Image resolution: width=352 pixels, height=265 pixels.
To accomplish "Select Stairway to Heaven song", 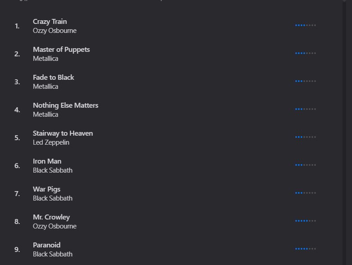I will pos(63,133).
